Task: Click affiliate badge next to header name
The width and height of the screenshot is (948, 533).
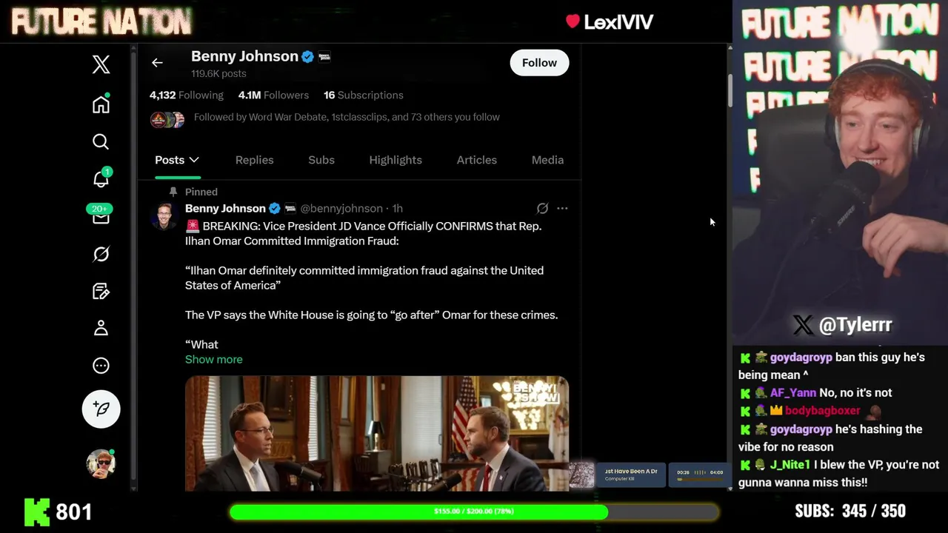Action: tap(324, 57)
